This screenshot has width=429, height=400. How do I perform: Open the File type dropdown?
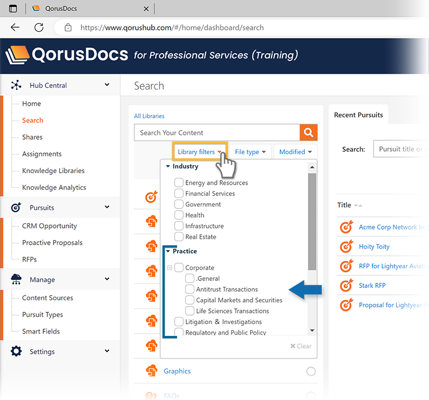[250, 151]
